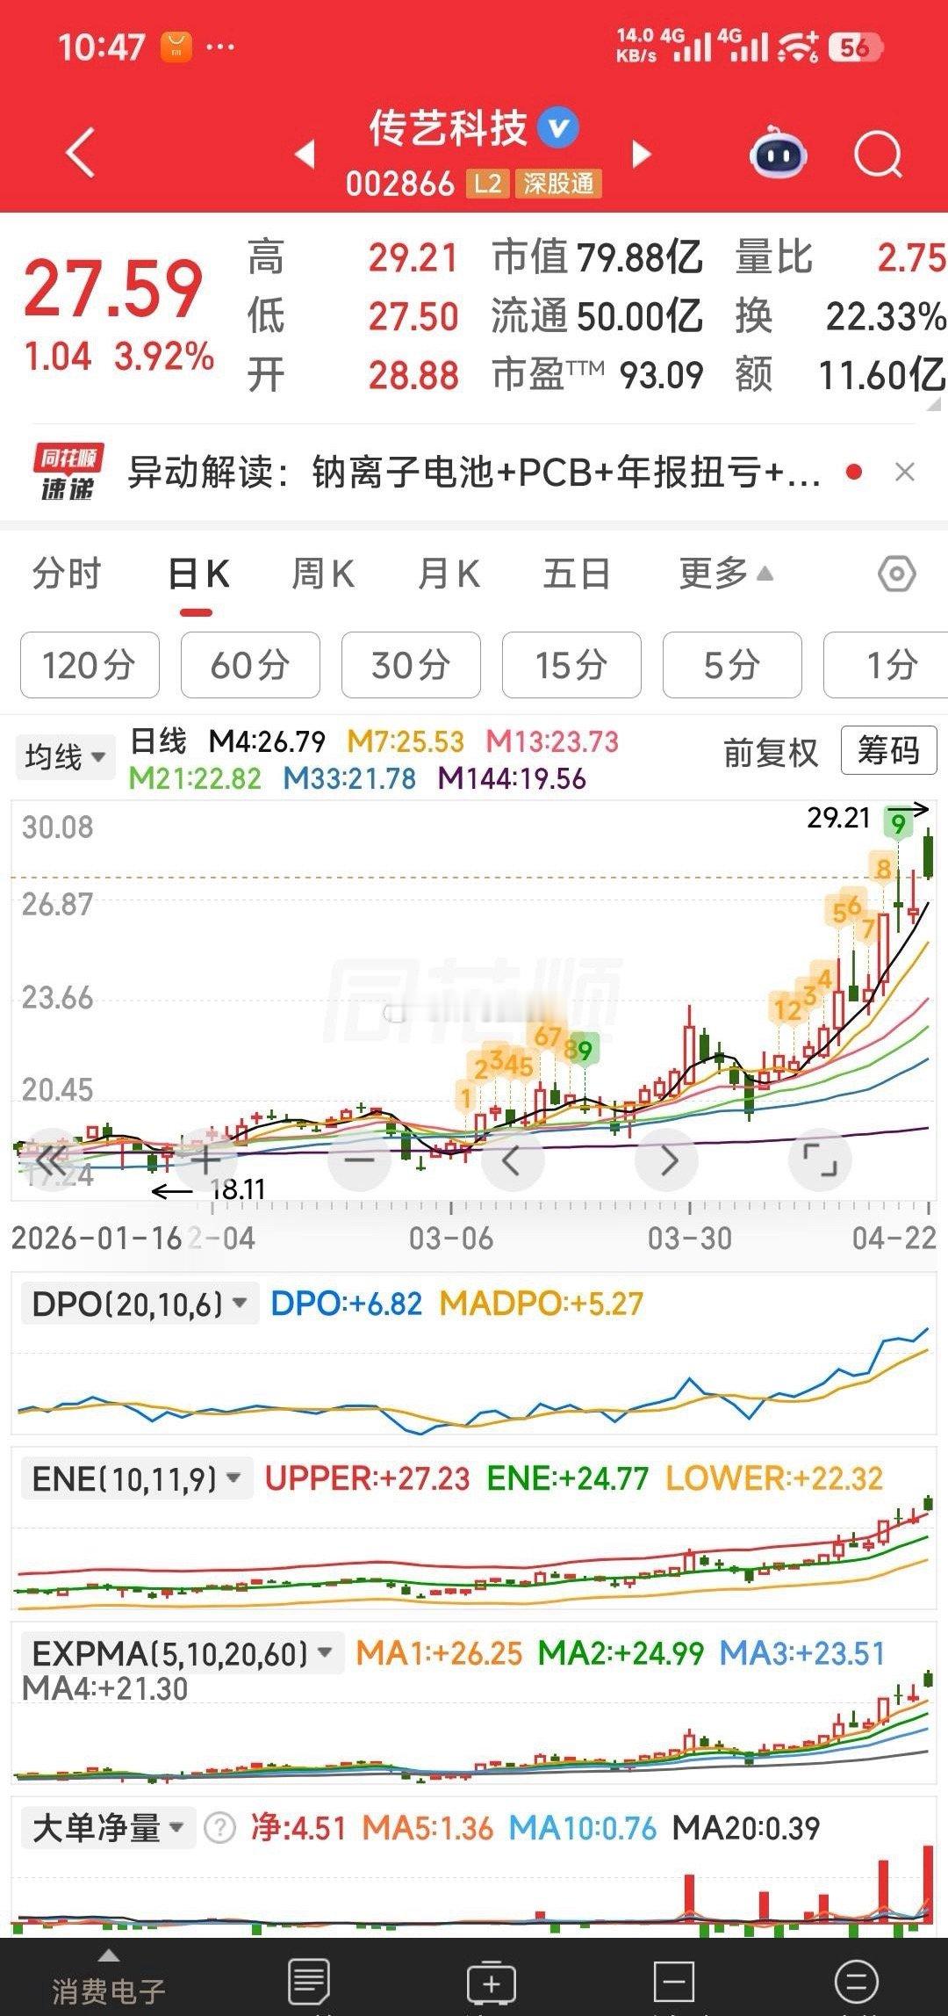This screenshot has width=948, height=2016.
Task: Tap the green 9 signal marker near 29.21
Action: point(898,823)
